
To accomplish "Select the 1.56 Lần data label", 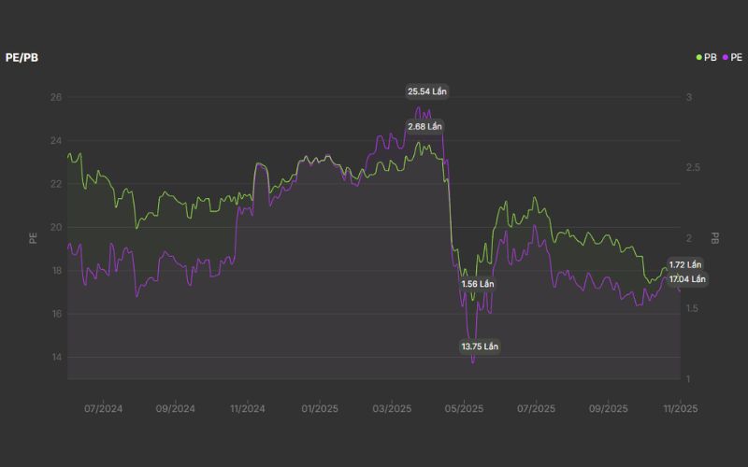I will [x=478, y=283].
